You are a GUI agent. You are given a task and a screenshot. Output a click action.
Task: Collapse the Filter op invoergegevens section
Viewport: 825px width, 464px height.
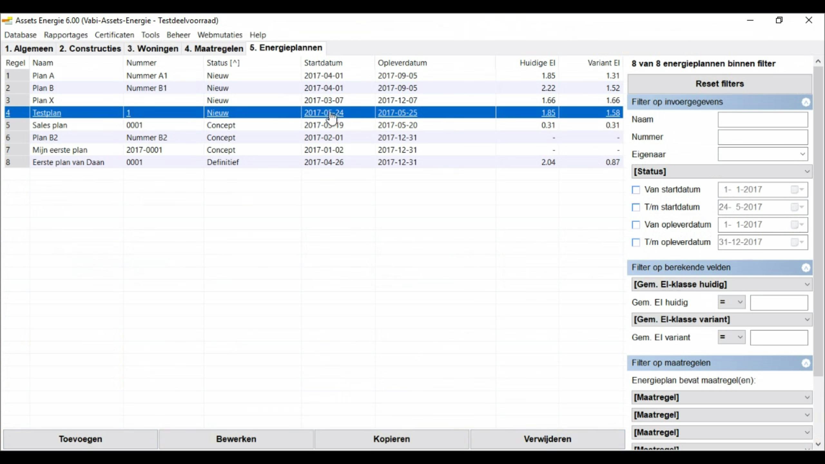click(x=806, y=102)
